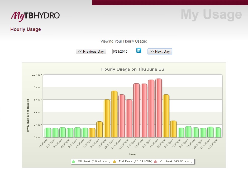
Task: Click the 12:00am off peak bar
Action: (x=218, y=132)
